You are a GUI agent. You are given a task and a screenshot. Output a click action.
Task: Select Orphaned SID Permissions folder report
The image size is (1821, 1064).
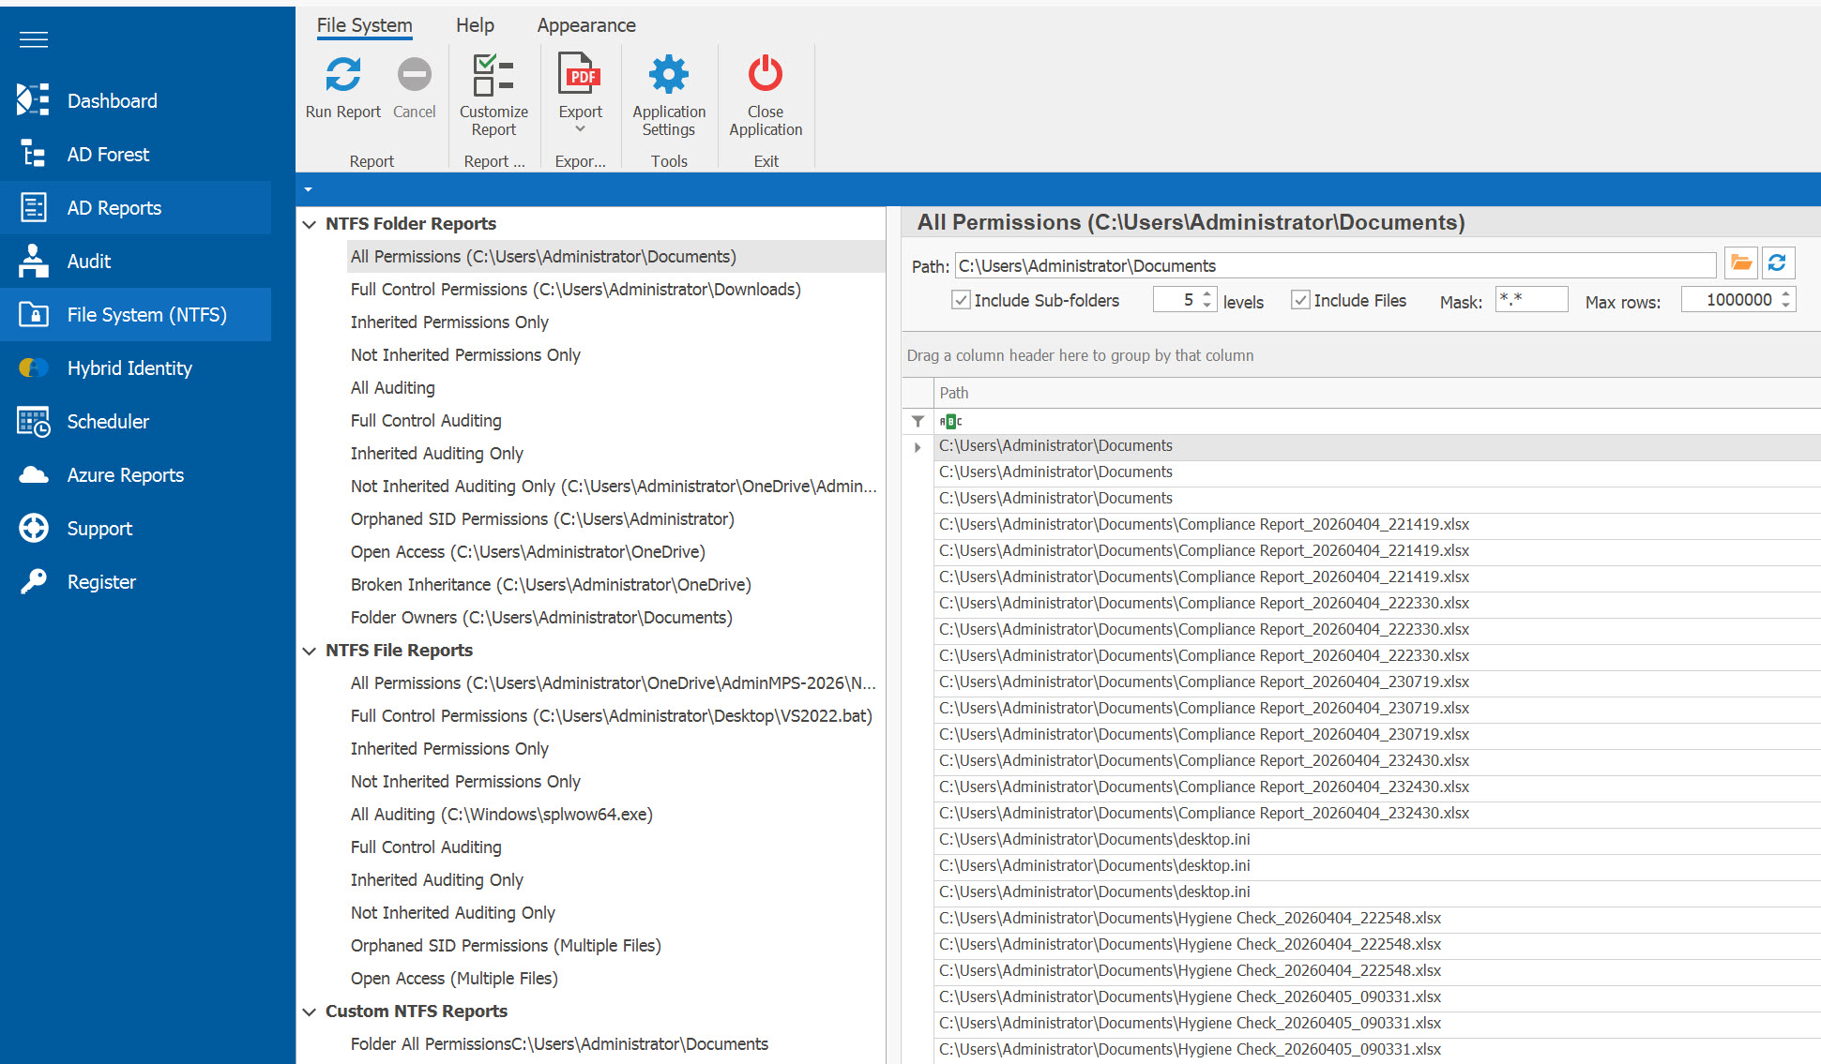pyautogui.click(x=542, y=519)
